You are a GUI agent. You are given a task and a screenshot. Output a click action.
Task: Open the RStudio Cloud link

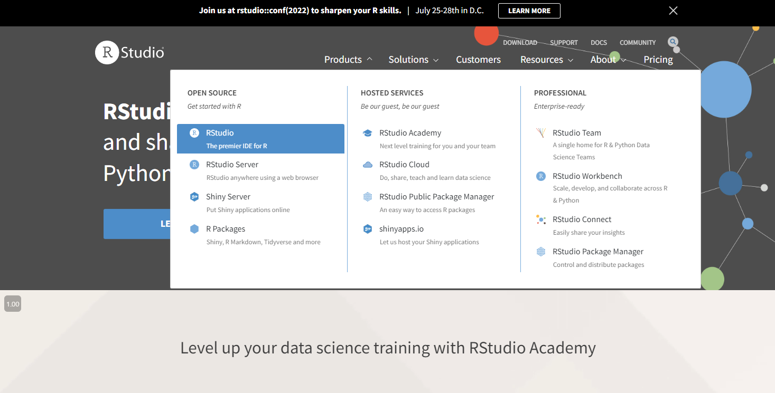point(404,165)
